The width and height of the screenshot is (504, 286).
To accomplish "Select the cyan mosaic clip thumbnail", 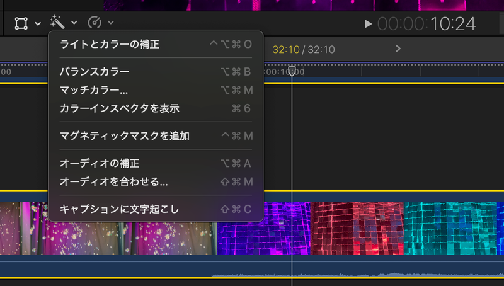I will point(450,228).
